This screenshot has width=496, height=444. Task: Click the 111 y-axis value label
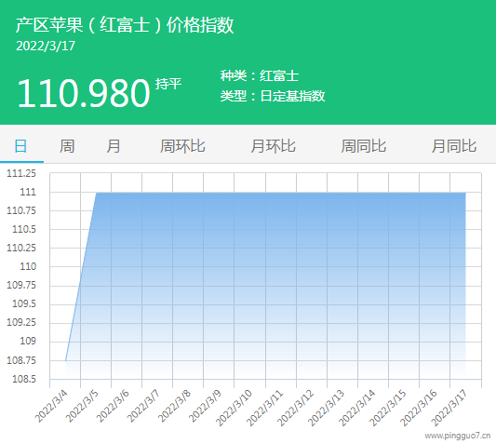point(28,192)
